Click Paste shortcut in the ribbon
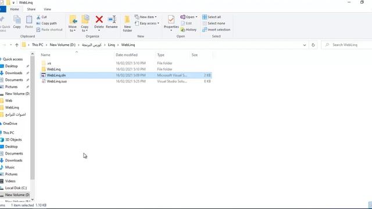This screenshot has width=372, height=209. [49, 30]
